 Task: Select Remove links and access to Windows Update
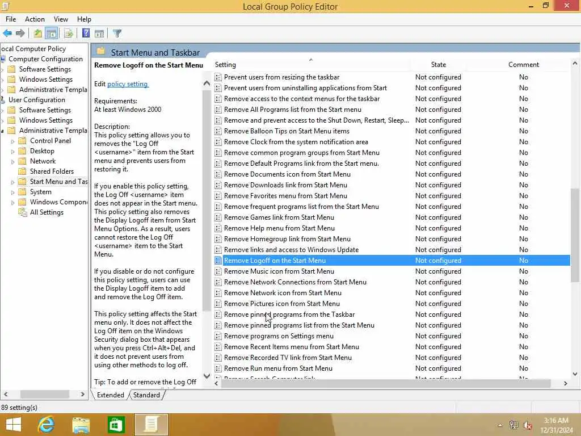click(291, 250)
